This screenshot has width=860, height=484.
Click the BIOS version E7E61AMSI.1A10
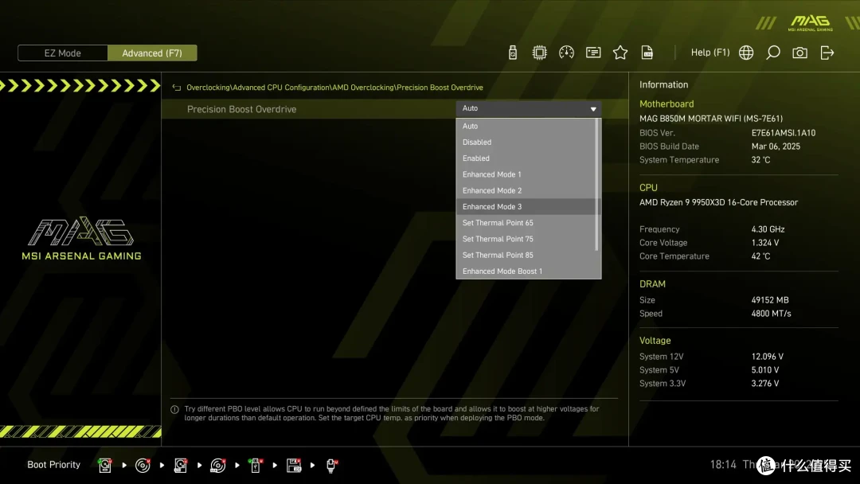[784, 133]
